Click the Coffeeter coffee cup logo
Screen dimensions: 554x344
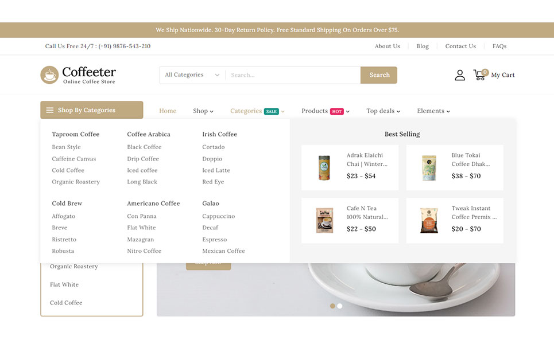[x=49, y=75]
